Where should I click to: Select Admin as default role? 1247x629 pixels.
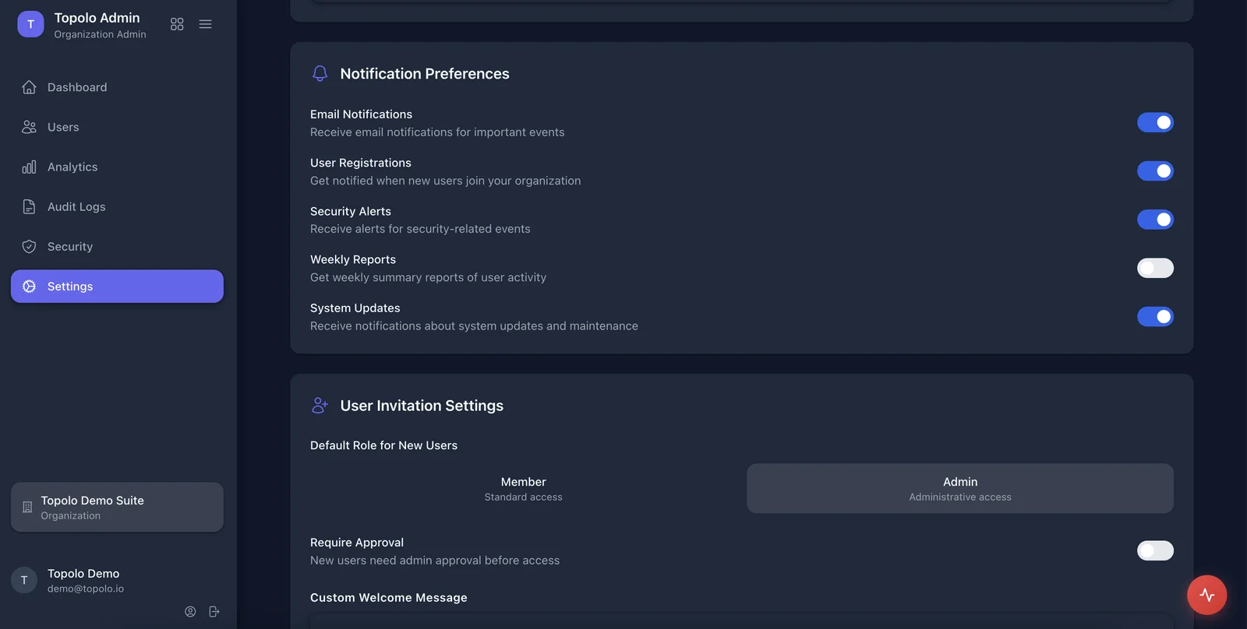pyautogui.click(x=959, y=488)
